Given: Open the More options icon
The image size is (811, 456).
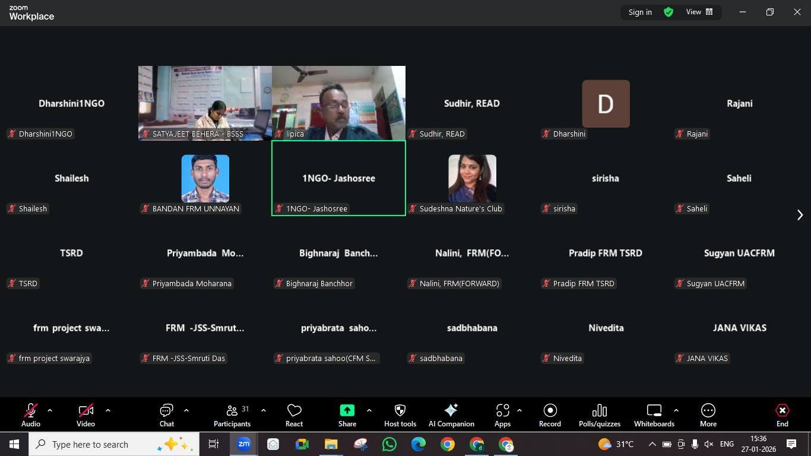Looking at the screenshot, I should pyautogui.click(x=708, y=410).
